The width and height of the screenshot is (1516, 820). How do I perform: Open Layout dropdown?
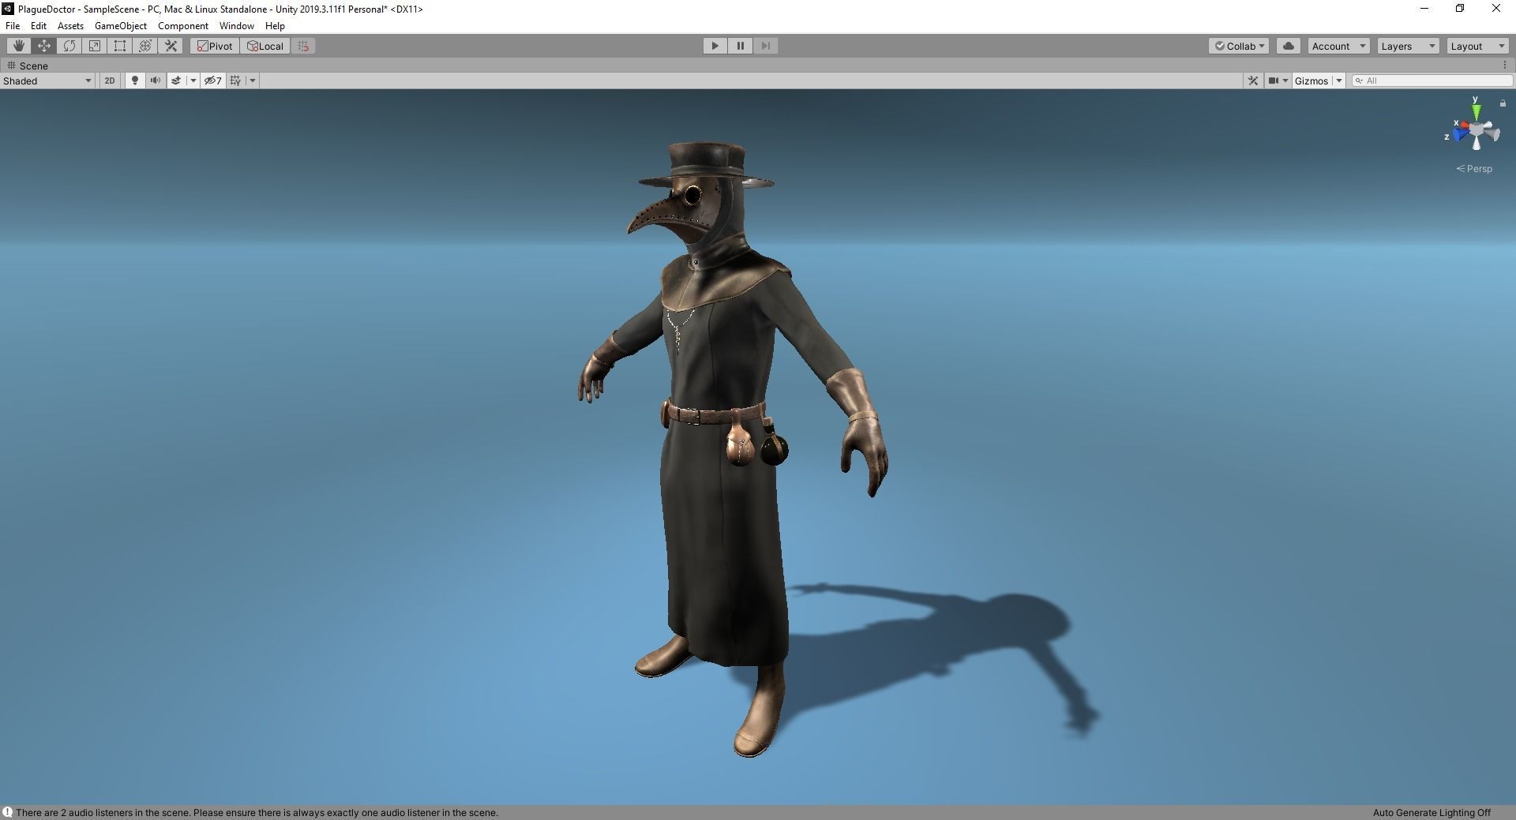coord(1477,46)
